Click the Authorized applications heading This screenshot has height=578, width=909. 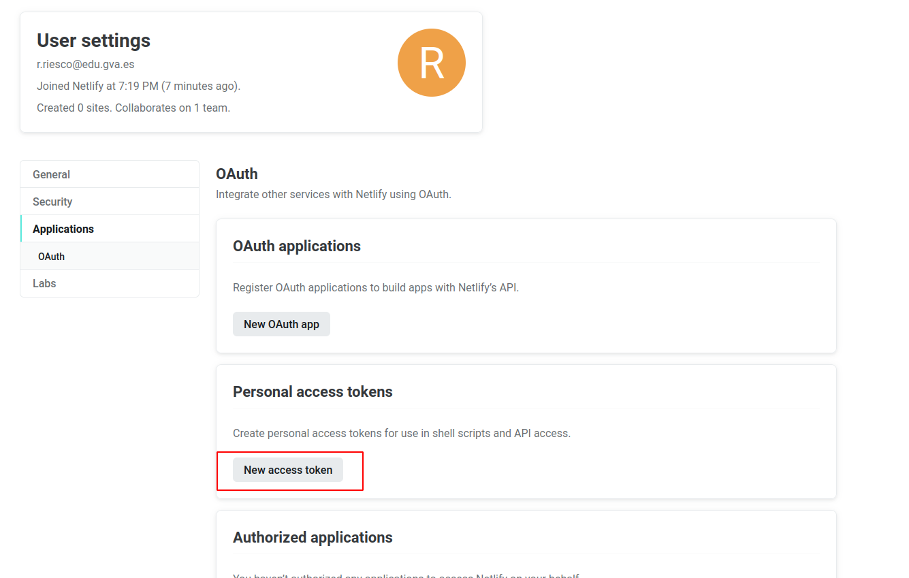pos(313,537)
